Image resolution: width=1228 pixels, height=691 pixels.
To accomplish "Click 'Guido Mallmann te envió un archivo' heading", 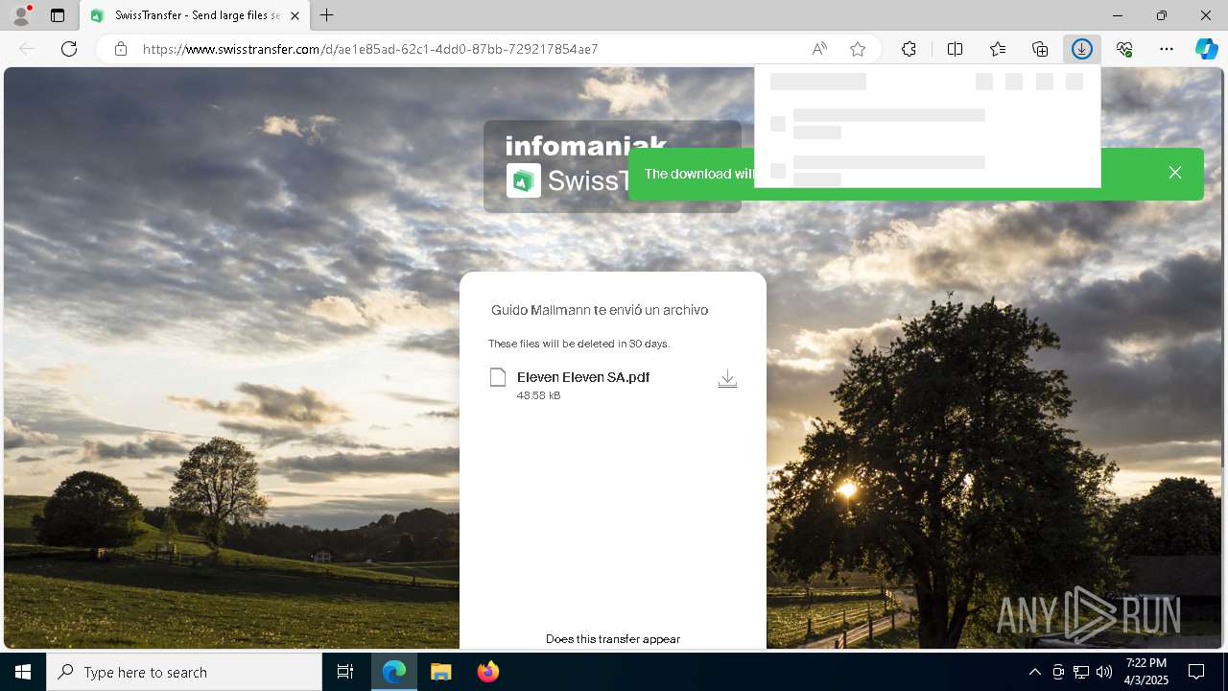I will click(x=600, y=310).
